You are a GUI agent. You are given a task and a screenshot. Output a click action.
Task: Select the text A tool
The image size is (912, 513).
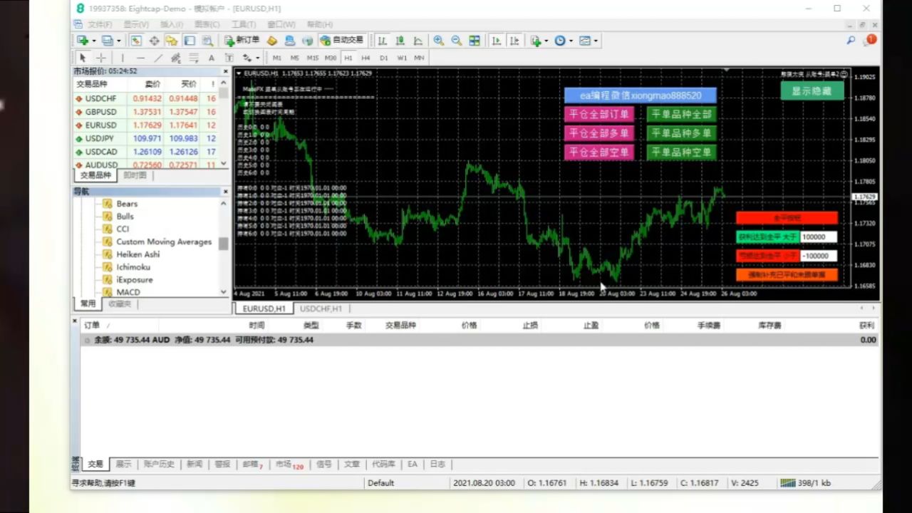pyautogui.click(x=212, y=58)
